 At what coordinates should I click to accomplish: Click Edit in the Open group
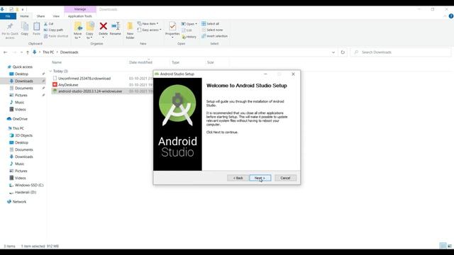(187, 30)
